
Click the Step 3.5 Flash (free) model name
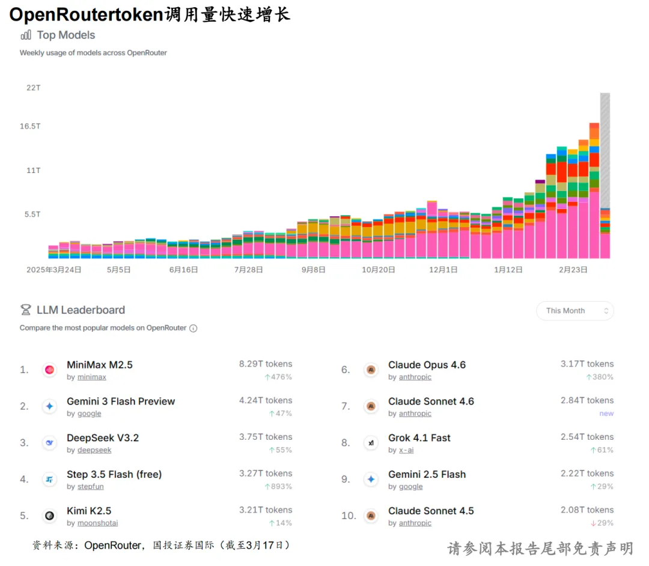coord(114,474)
